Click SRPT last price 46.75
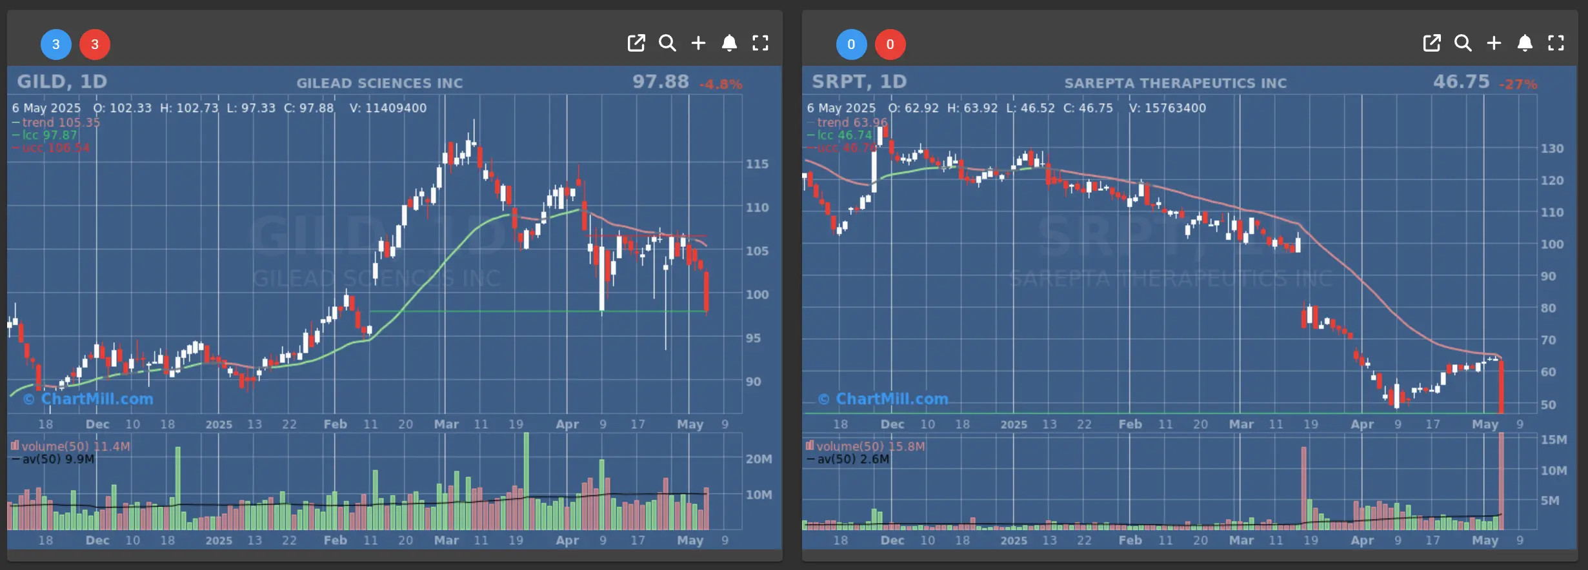 pos(1462,82)
